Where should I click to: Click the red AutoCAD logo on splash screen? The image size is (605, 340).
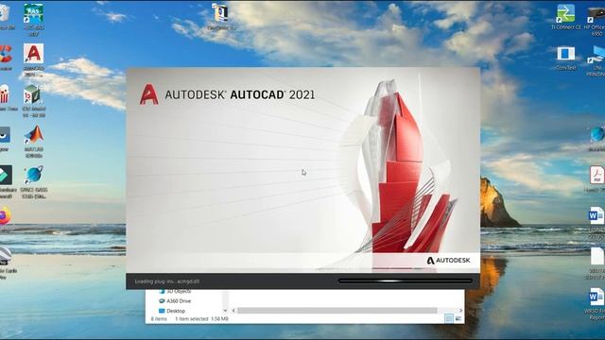pyautogui.click(x=149, y=94)
